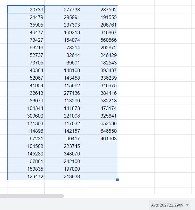Screen dimensions: 195x210
Task: Select the cell containing 182543
Action: click(100, 63)
